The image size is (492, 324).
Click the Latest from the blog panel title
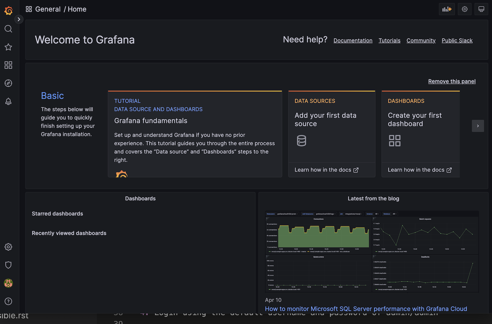pos(373,199)
